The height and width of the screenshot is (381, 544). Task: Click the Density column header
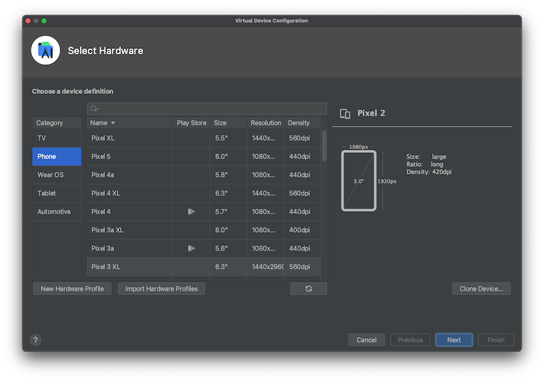click(x=303, y=123)
